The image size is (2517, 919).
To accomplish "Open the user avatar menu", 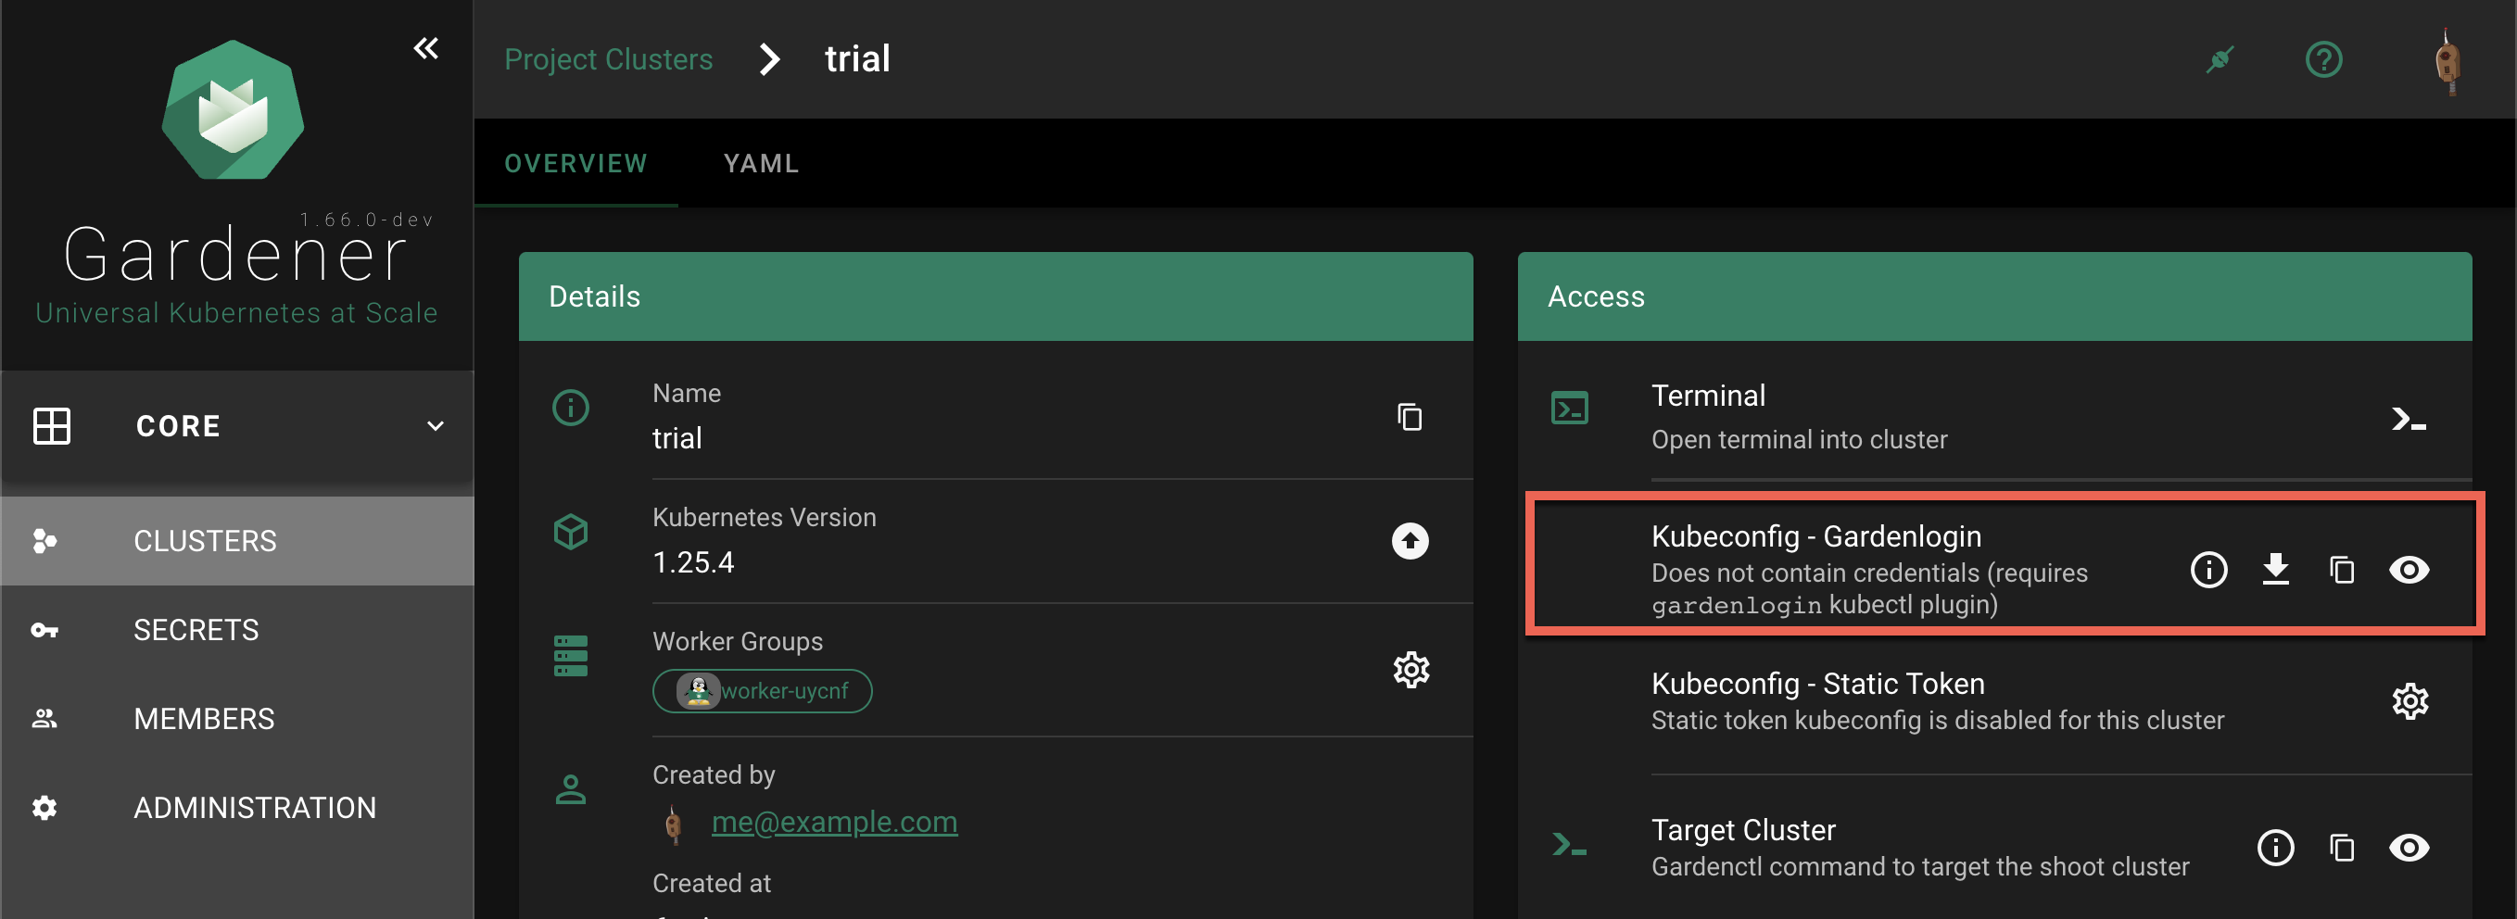I will click(2447, 61).
